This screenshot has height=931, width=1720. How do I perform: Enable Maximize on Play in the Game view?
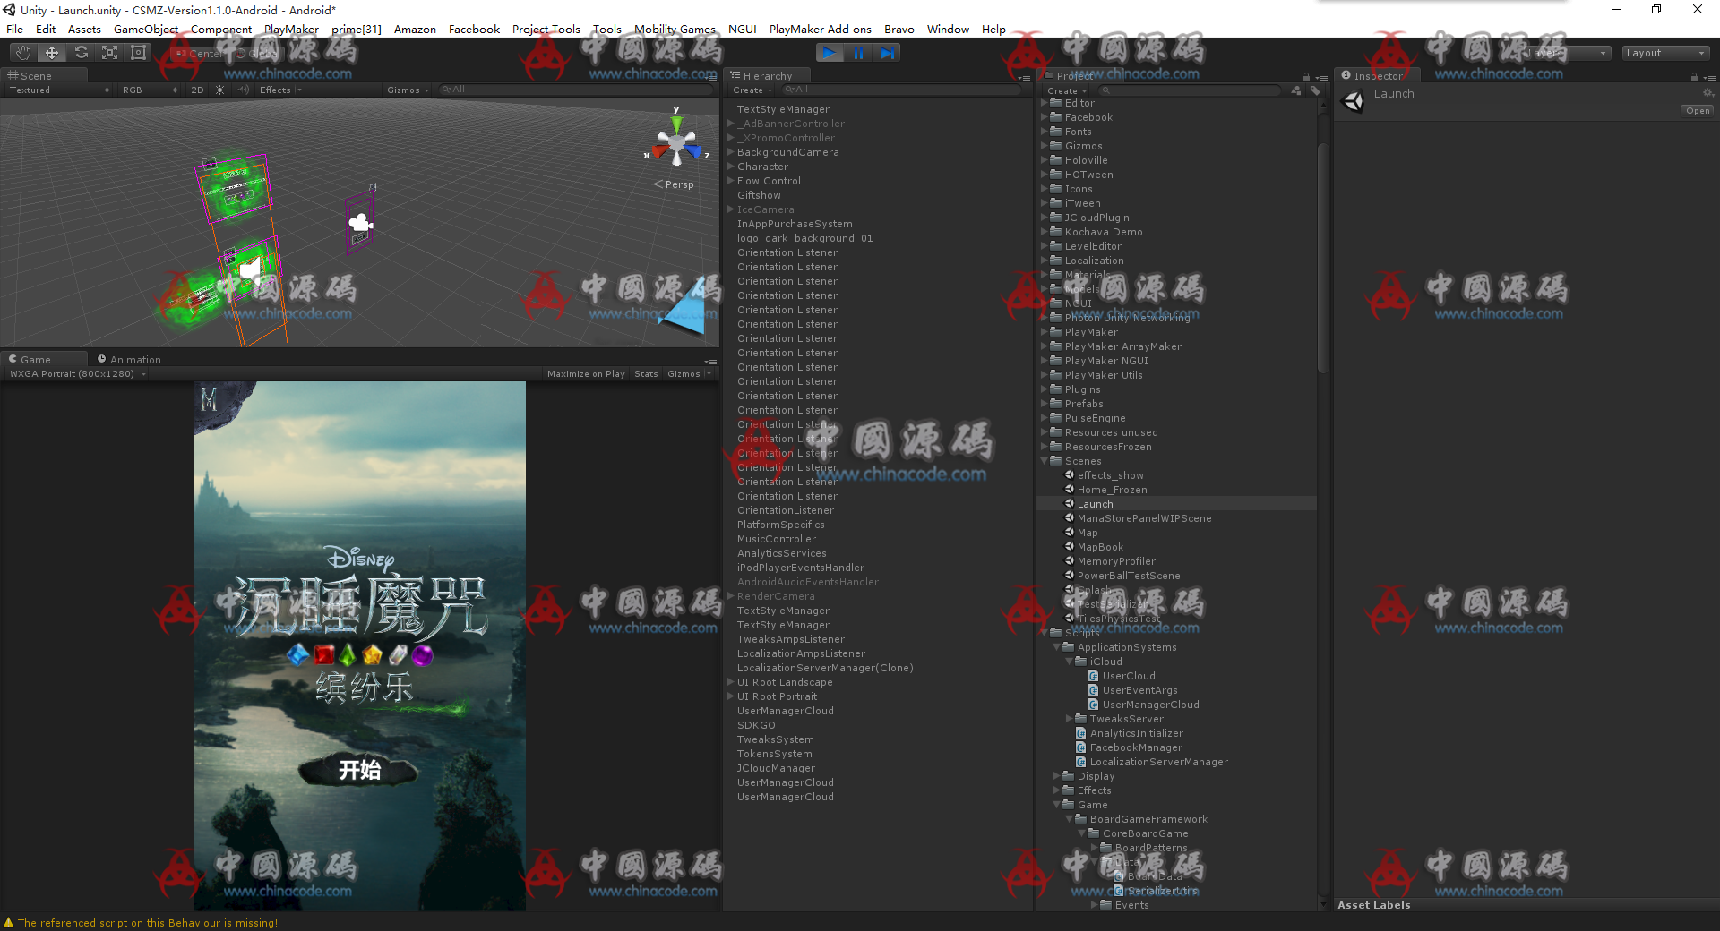click(x=586, y=373)
